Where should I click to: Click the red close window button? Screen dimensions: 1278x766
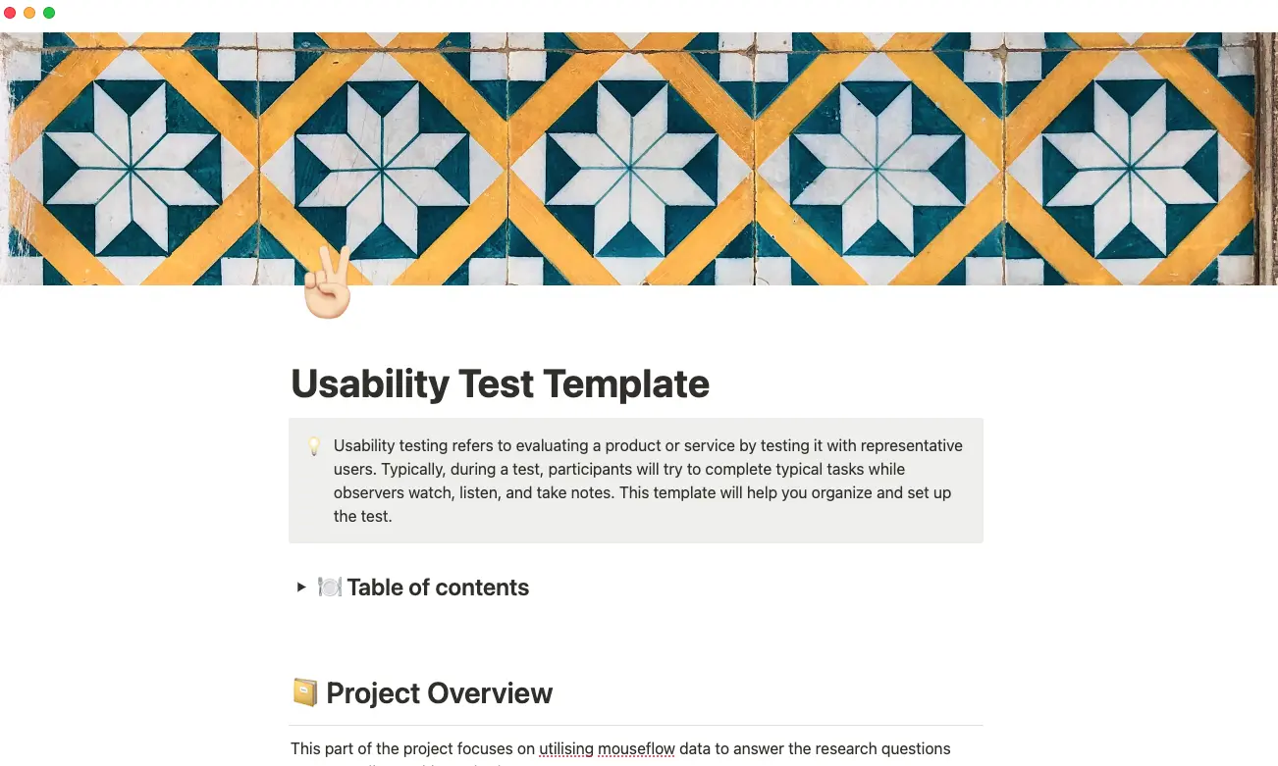tap(10, 13)
